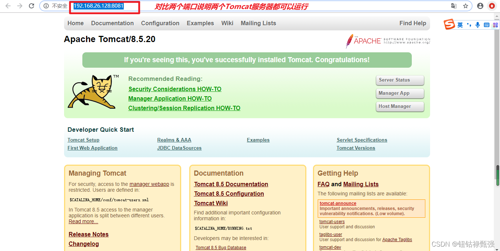This screenshot has width=500, height=251.
Task: Open Tomcat 8.5 Bug Database link
Action: pyautogui.click(x=221, y=248)
